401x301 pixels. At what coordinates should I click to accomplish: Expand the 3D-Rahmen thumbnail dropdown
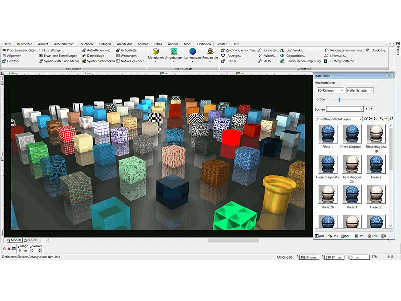tap(330, 90)
